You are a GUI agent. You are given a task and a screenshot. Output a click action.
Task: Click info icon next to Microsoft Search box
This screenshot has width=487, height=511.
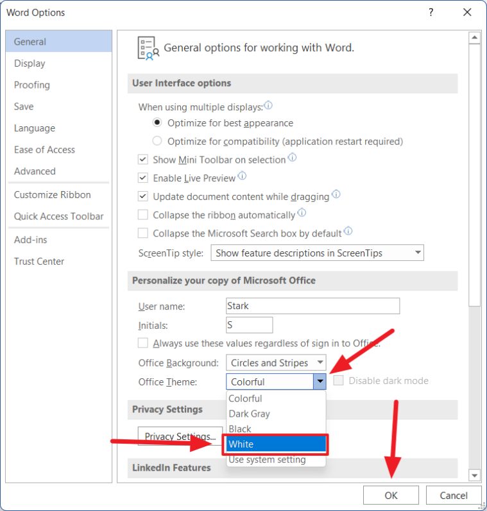point(348,231)
